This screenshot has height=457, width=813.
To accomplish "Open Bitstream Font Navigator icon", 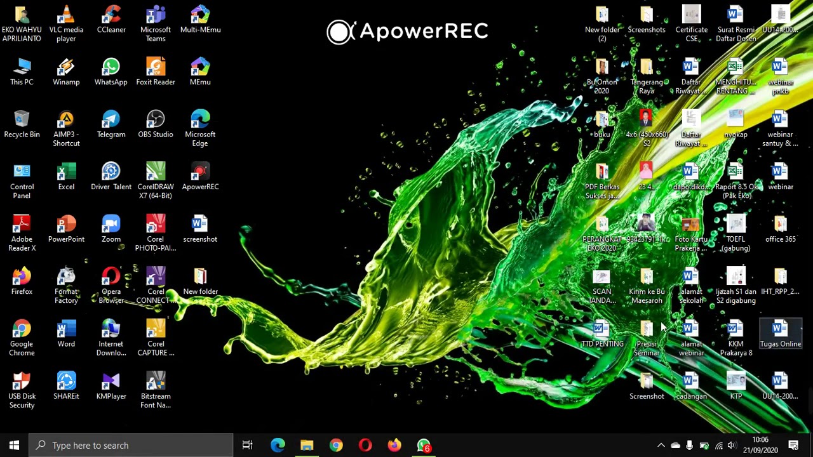I will pyautogui.click(x=156, y=390).
